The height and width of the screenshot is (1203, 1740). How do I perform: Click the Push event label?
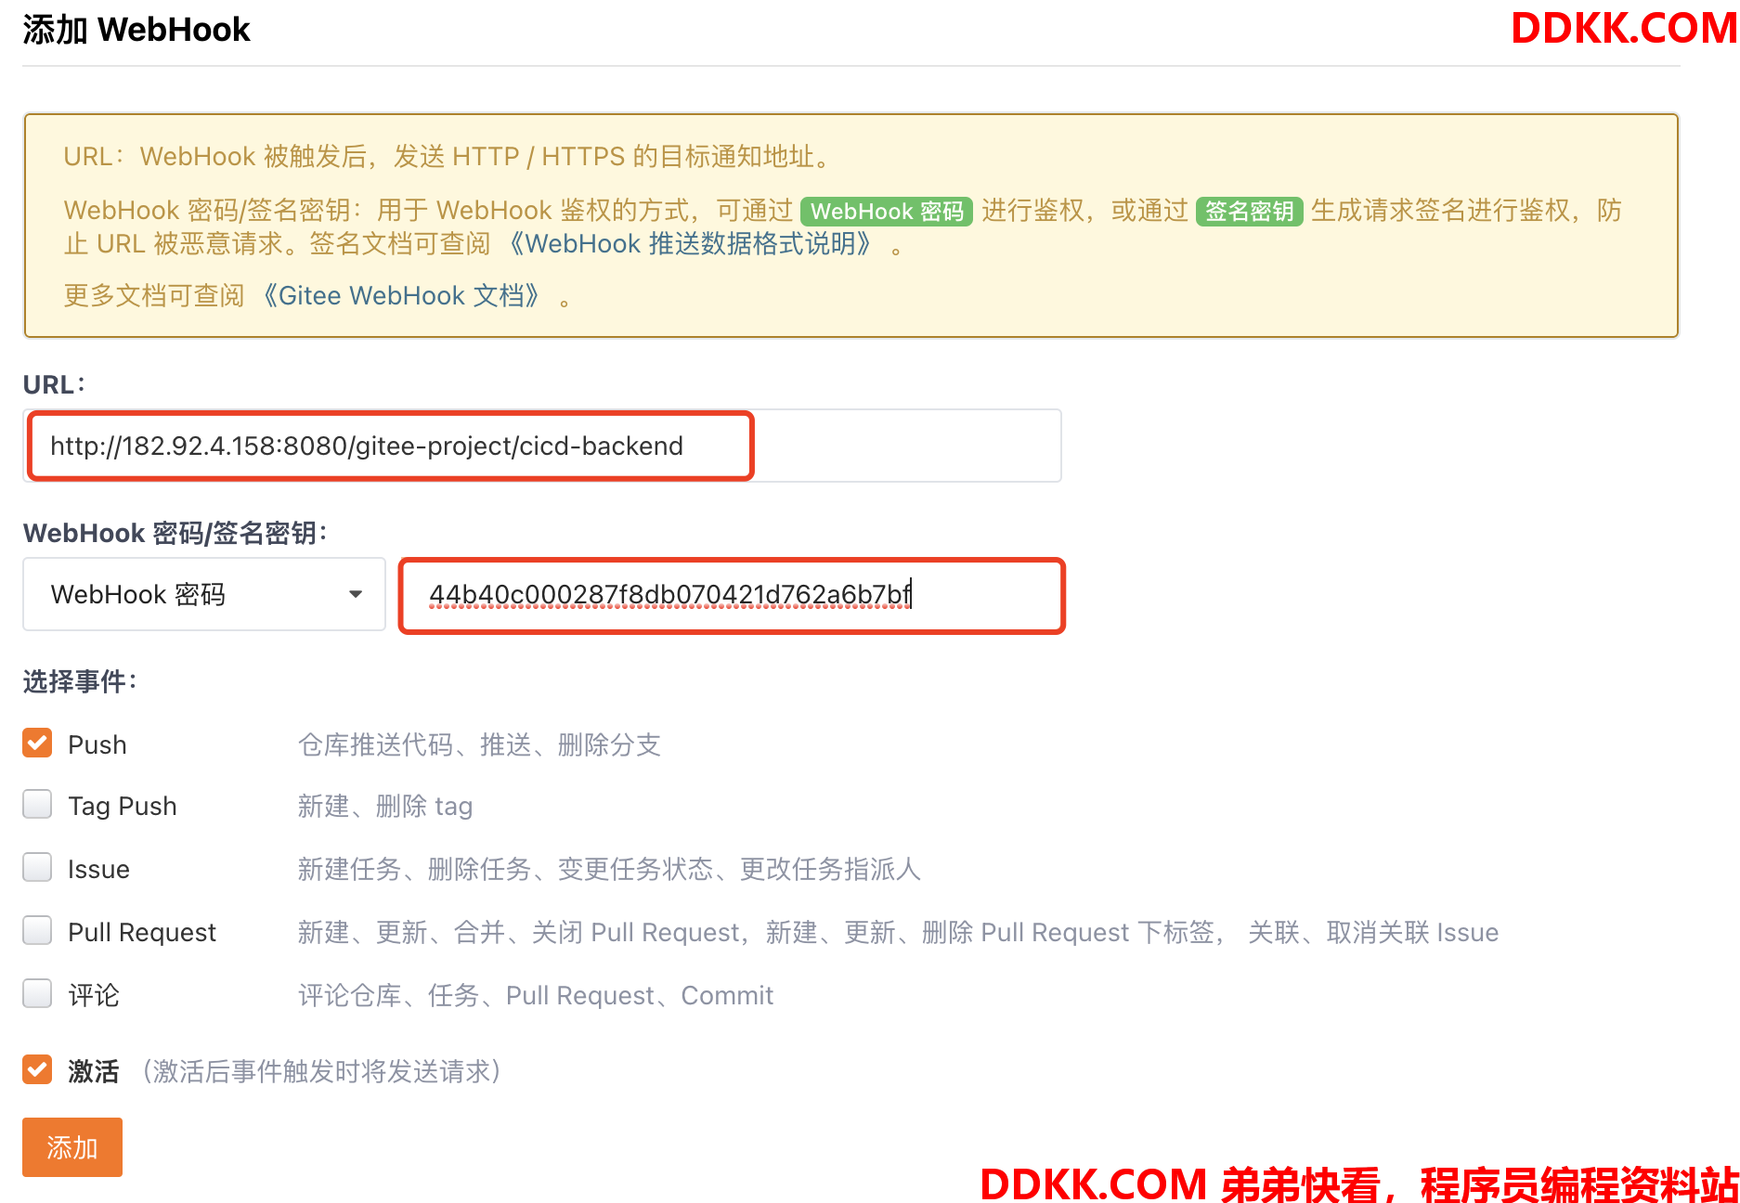[x=97, y=744]
